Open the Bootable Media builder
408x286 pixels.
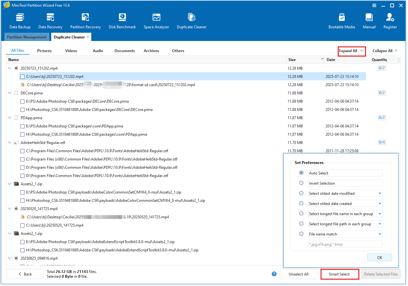[x=342, y=21]
